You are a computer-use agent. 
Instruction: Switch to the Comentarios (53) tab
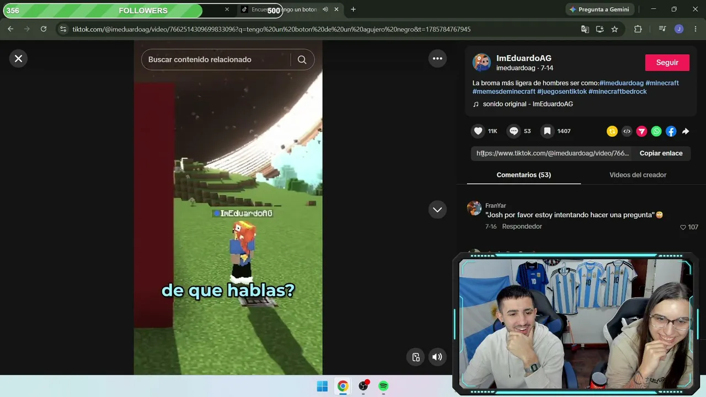[523, 175]
